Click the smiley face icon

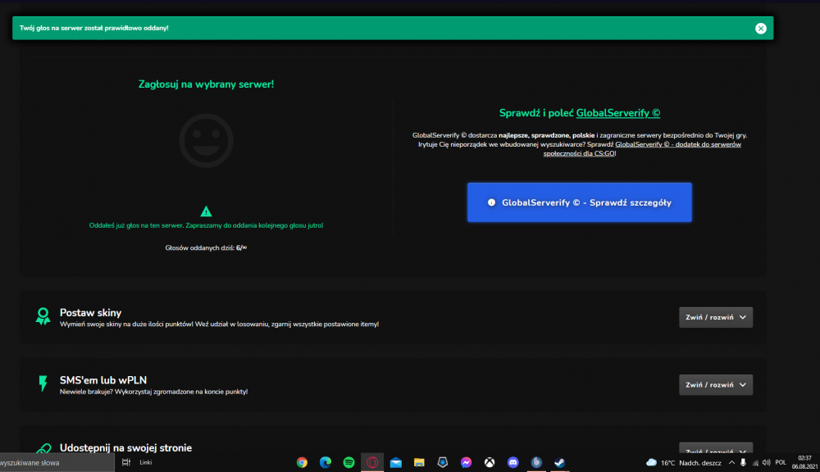206,141
